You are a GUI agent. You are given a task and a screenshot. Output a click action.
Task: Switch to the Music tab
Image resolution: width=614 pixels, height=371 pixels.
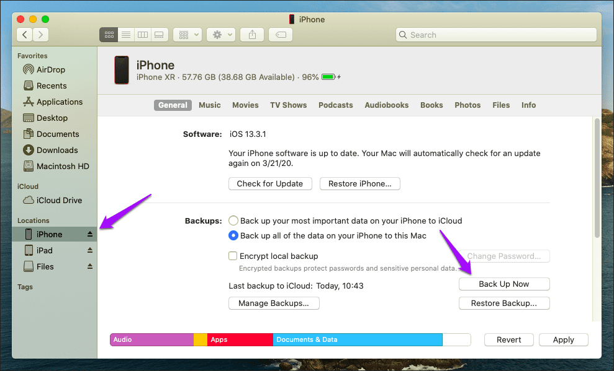coord(209,105)
